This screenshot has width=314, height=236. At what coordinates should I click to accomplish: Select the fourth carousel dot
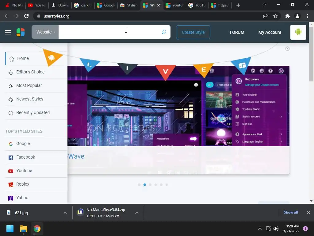pos(155,185)
